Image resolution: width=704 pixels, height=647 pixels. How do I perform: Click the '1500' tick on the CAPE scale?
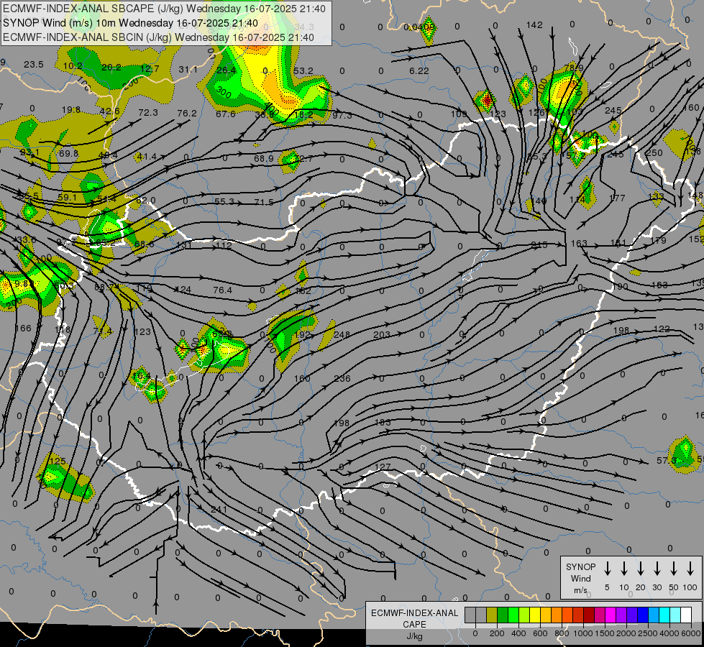pyautogui.click(x=605, y=633)
